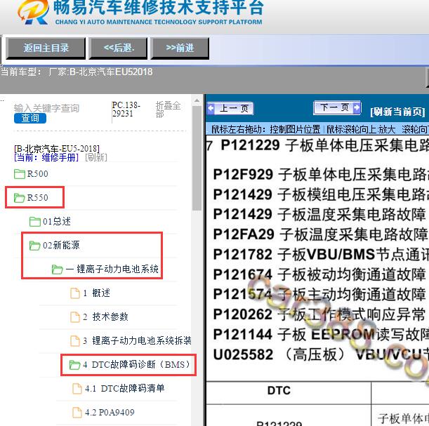Select 一 锂离子动力电池系统 entry
This screenshot has height=426, width=429.
pyautogui.click(x=112, y=269)
